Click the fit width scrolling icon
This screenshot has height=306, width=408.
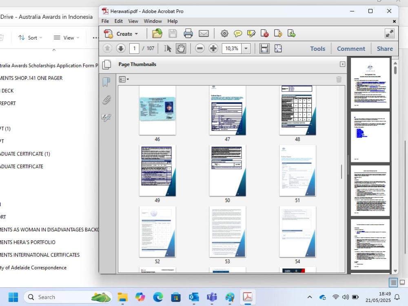pos(264,49)
